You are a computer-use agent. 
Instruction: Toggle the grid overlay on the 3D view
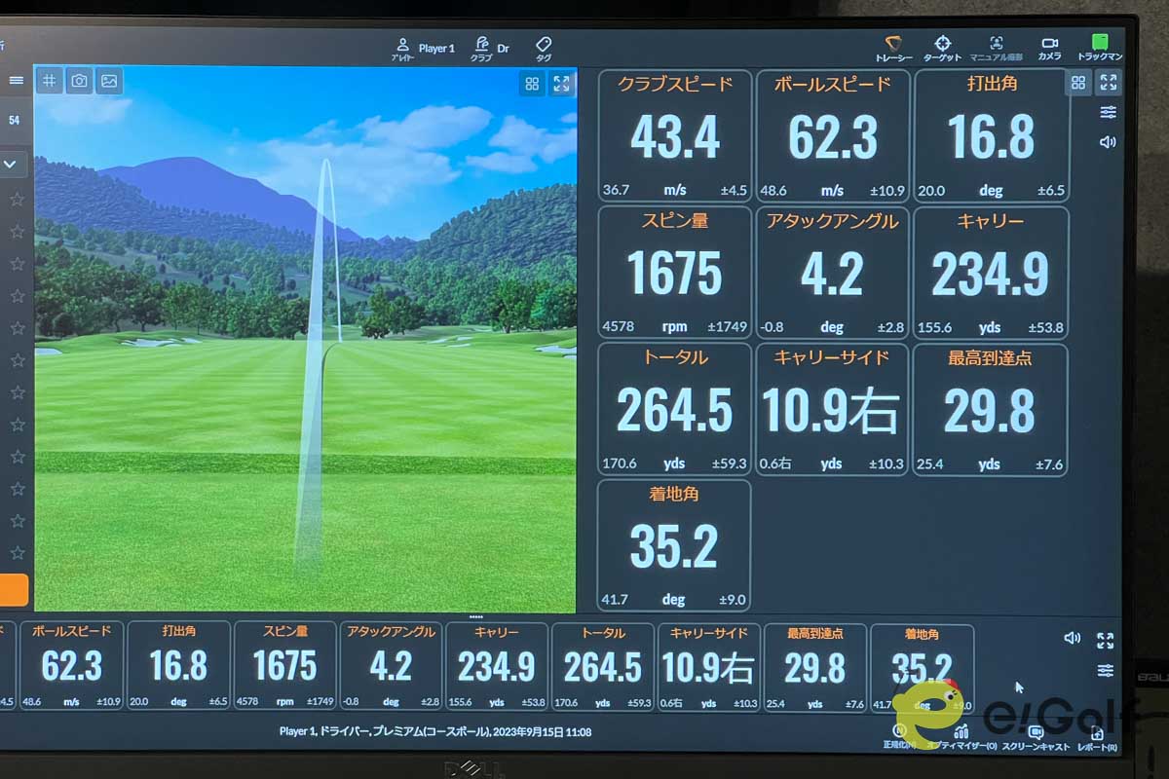(x=50, y=82)
